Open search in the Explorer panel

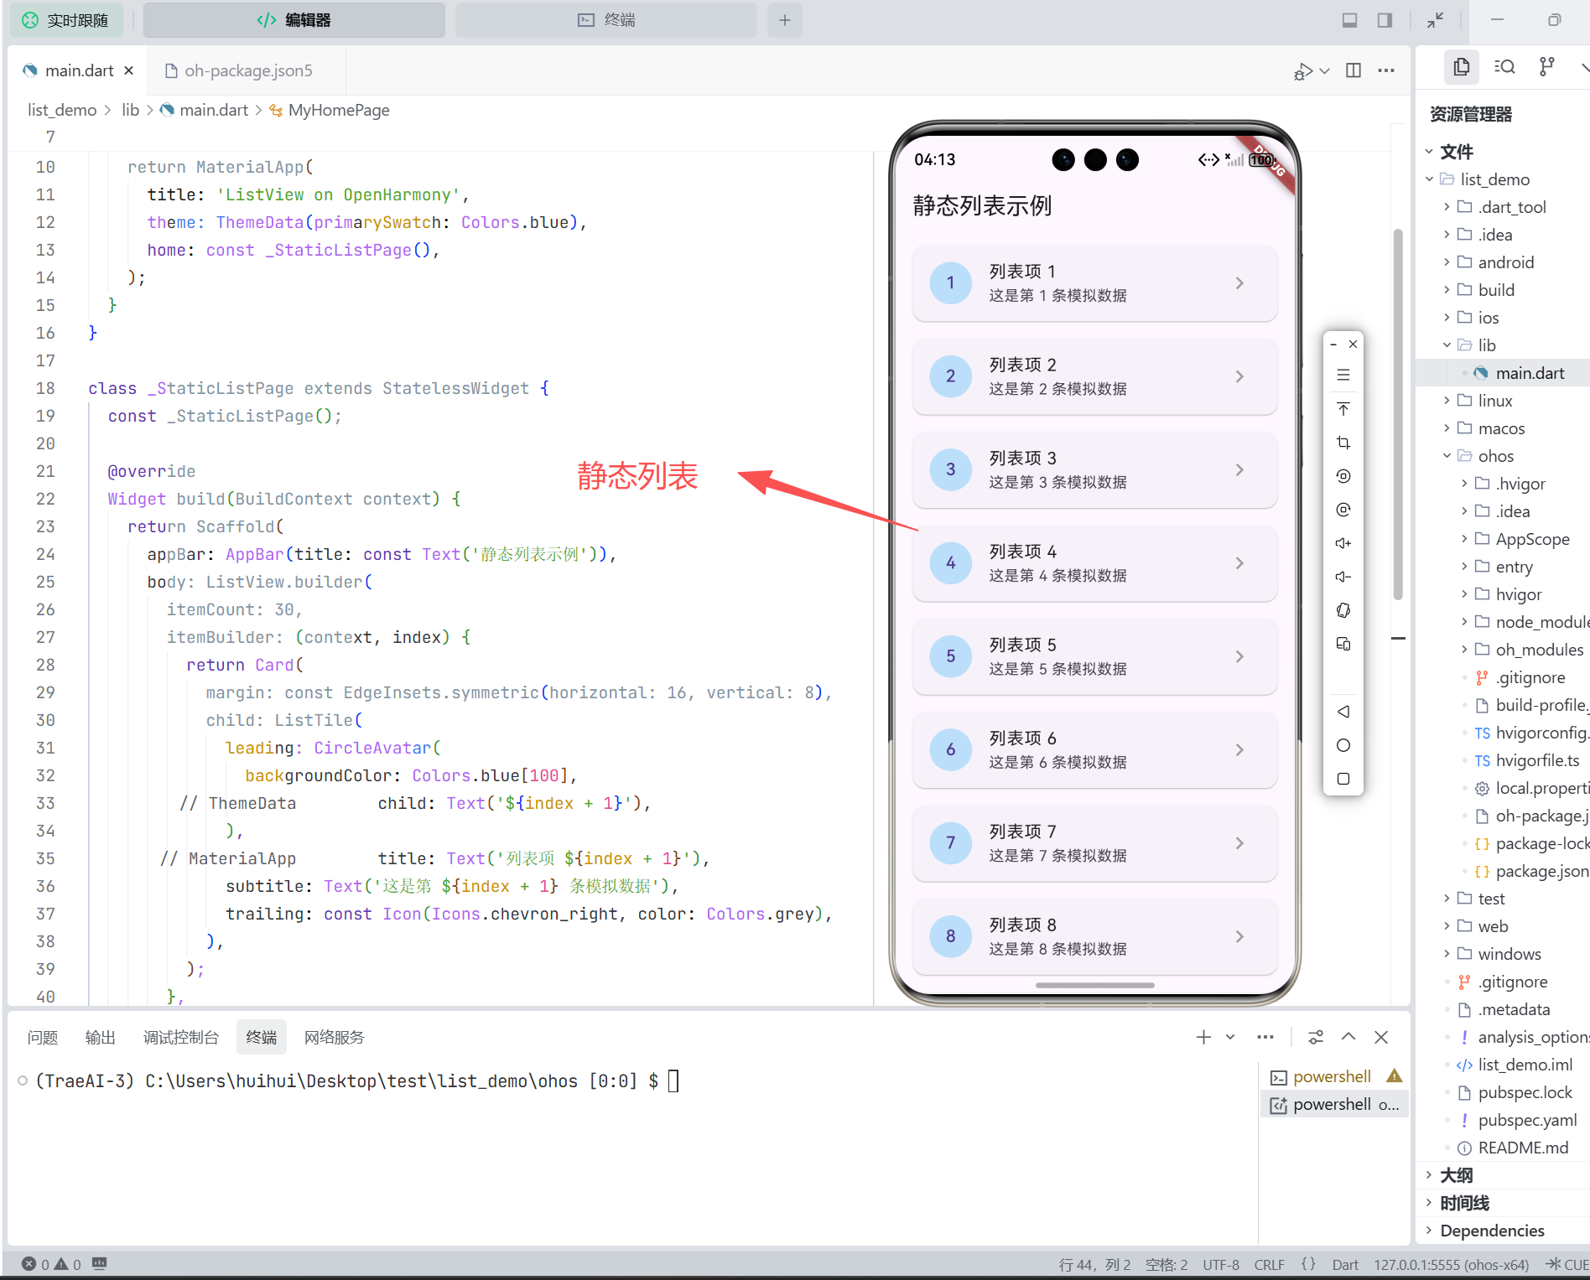click(x=1504, y=66)
